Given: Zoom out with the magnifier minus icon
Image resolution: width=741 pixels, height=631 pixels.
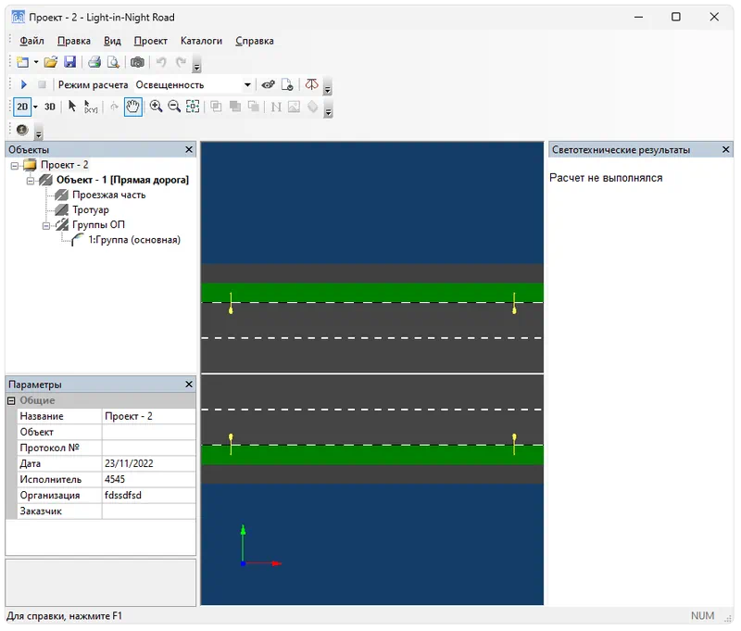Looking at the screenshot, I should [x=174, y=107].
